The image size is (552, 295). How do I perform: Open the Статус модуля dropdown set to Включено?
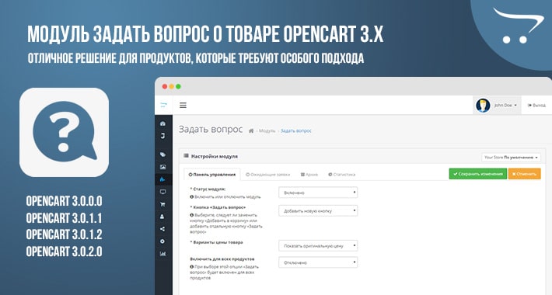(x=318, y=193)
